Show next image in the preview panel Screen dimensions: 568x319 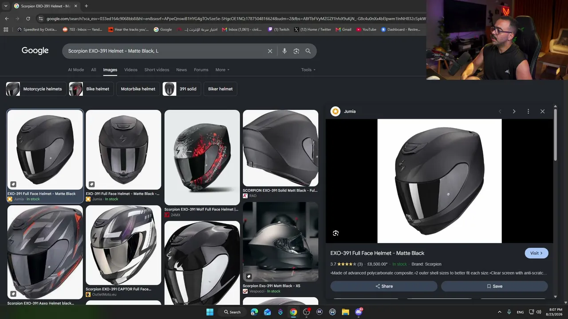(514, 111)
